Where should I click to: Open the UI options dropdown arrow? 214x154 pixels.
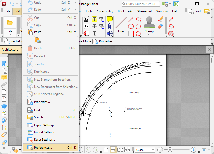170,4
